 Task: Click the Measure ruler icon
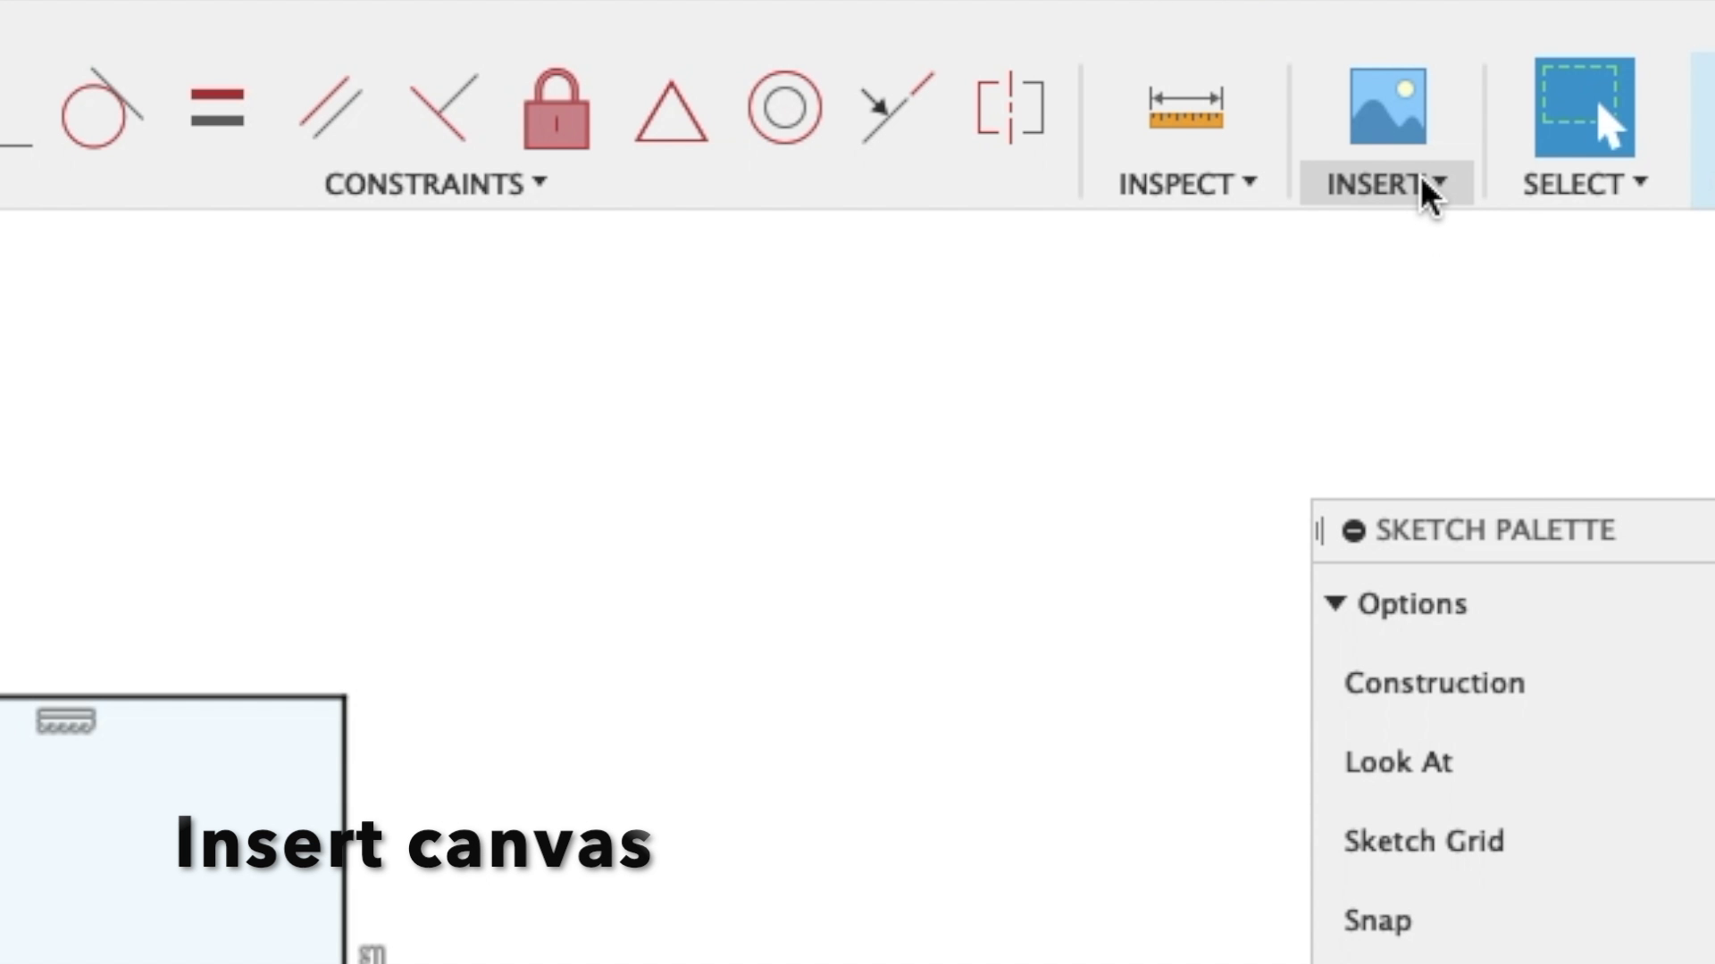click(1185, 108)
